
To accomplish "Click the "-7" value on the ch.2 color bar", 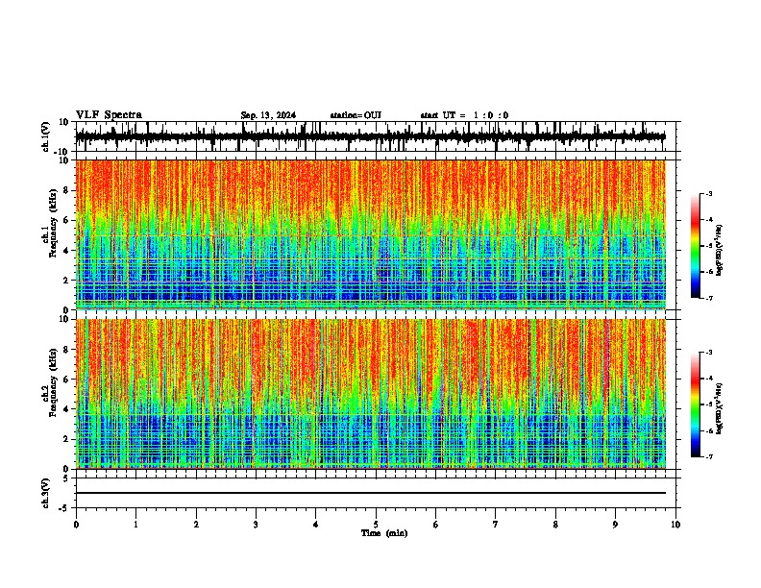I will [708, 456].
